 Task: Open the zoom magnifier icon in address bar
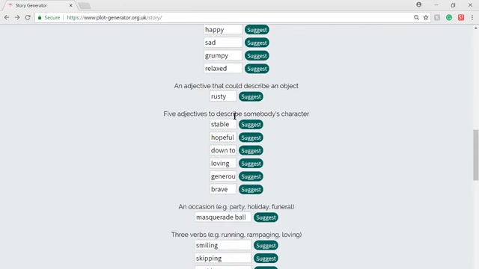click(x=416, y=18)
